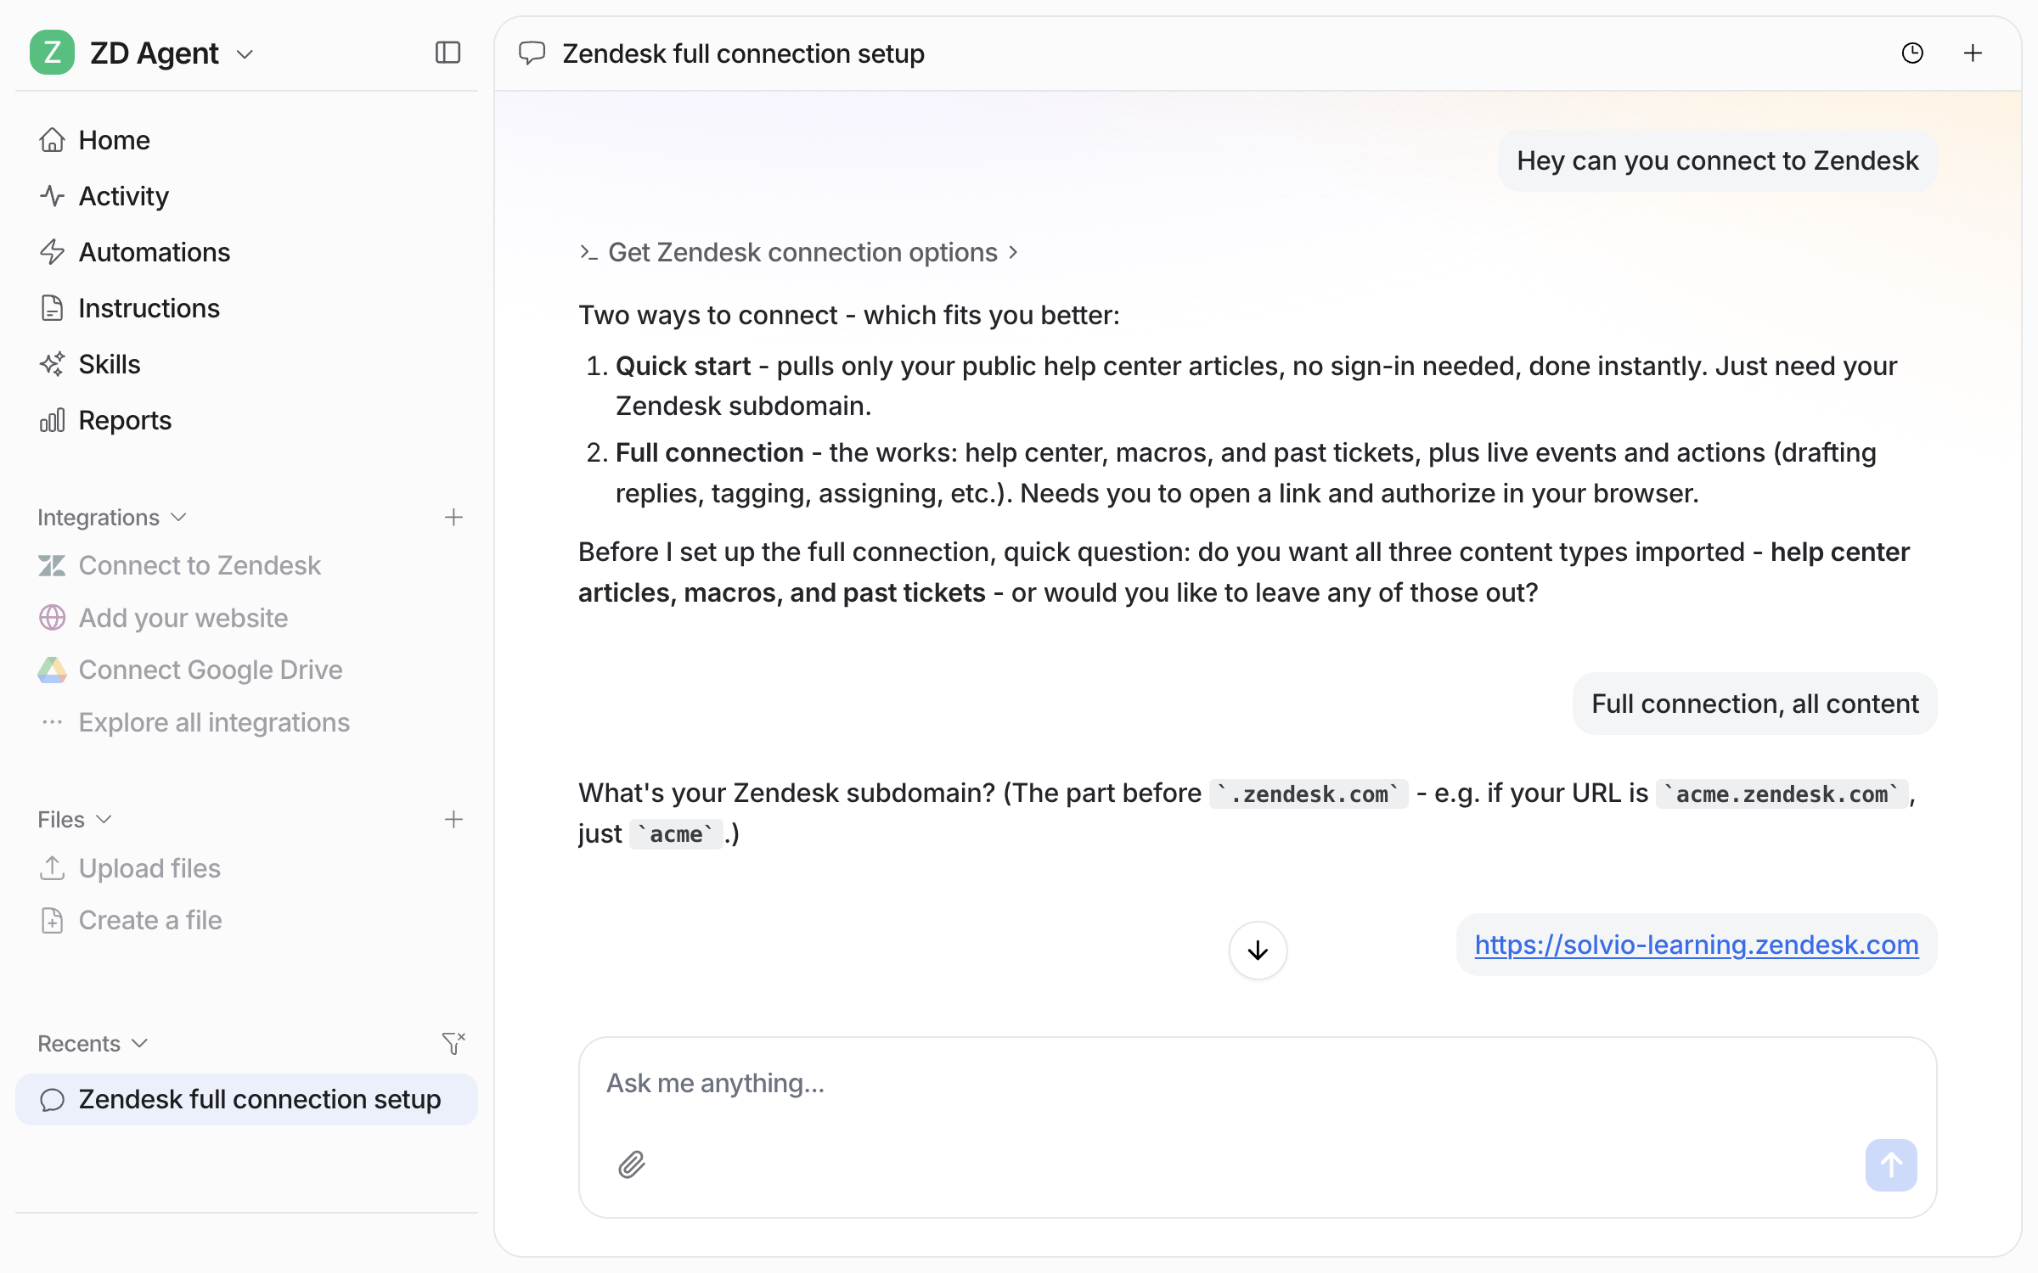Collapse the sidebar panel icon
2038x1273 pixels.
pos(448,53)
